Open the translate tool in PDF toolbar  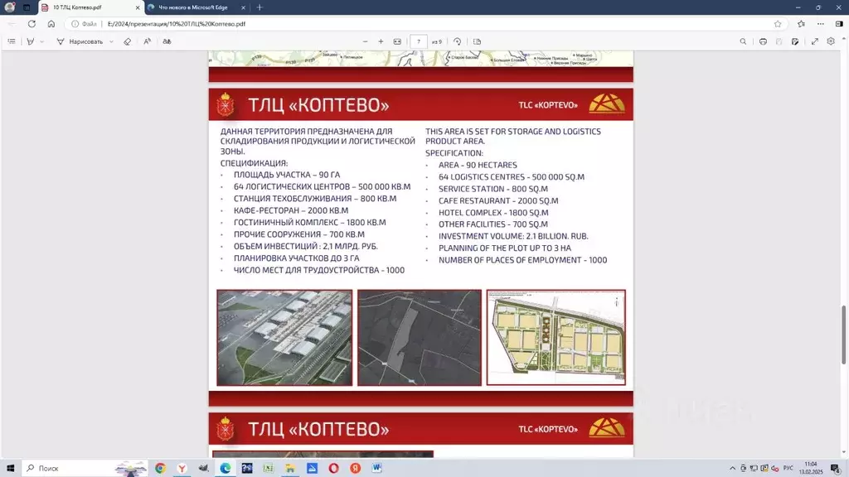tap(167, 41)
